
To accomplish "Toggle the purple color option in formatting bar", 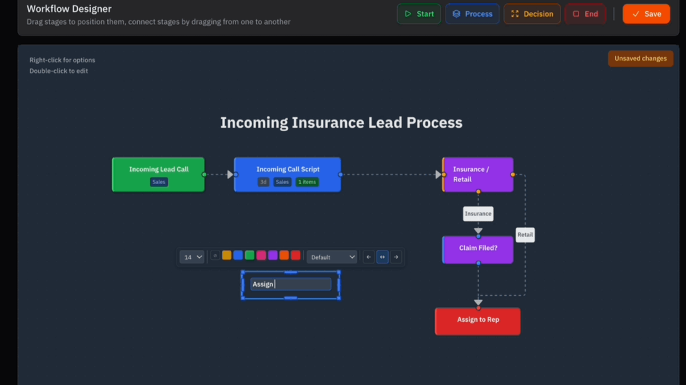I will tap(272, 255).
